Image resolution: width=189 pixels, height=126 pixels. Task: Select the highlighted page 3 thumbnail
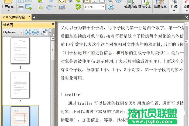click(20, 116)
